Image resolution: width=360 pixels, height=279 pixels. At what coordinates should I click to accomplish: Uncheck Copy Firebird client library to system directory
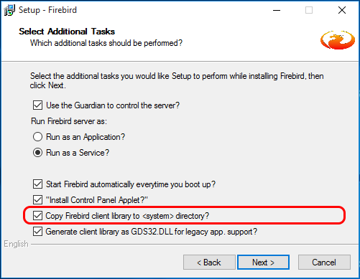pyautogui.click(x=37, y=216)
